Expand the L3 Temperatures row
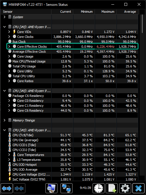The width and height of the screenshot is (146, 195). pyautogui.click(x=9, y=159)
